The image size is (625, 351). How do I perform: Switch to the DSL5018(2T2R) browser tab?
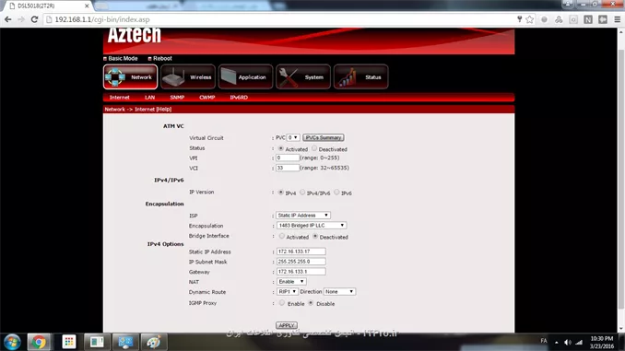46,6
